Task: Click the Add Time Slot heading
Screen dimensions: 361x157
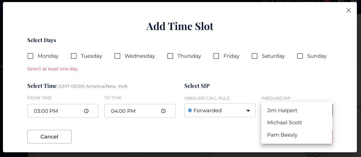Action: click(x=180, y=27)
